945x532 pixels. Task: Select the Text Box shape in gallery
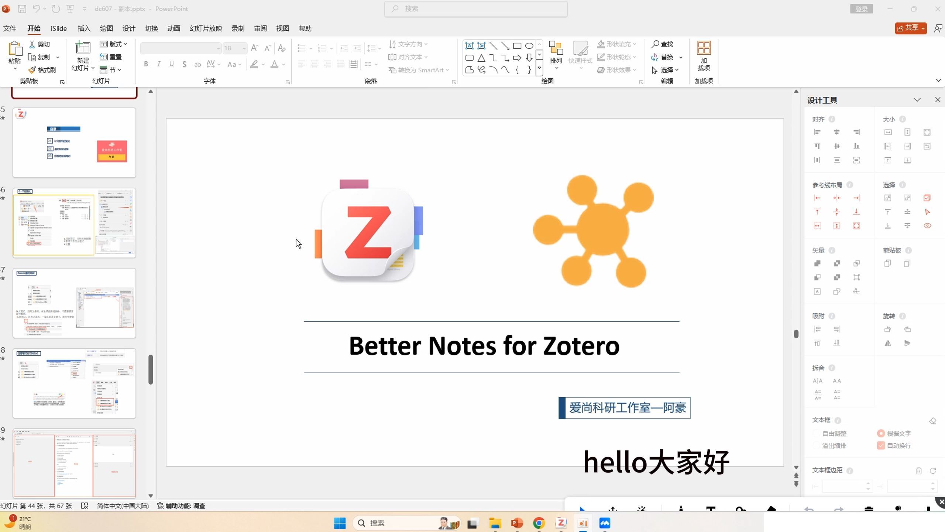tap(469, 46)
